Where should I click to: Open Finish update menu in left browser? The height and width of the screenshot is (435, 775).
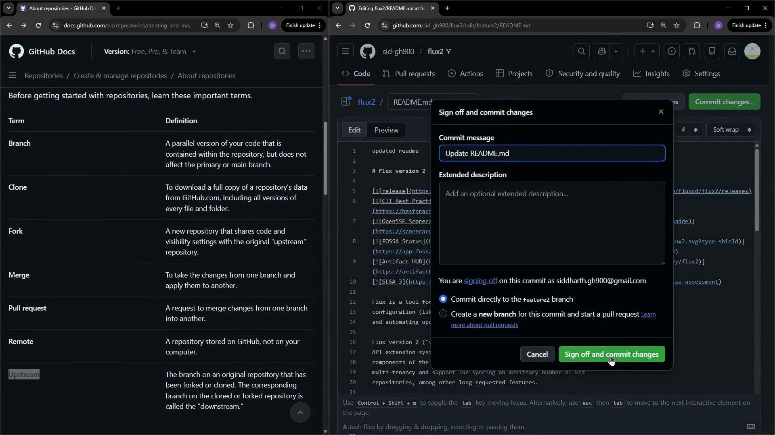pyautogui.click(x=303, y=25)
